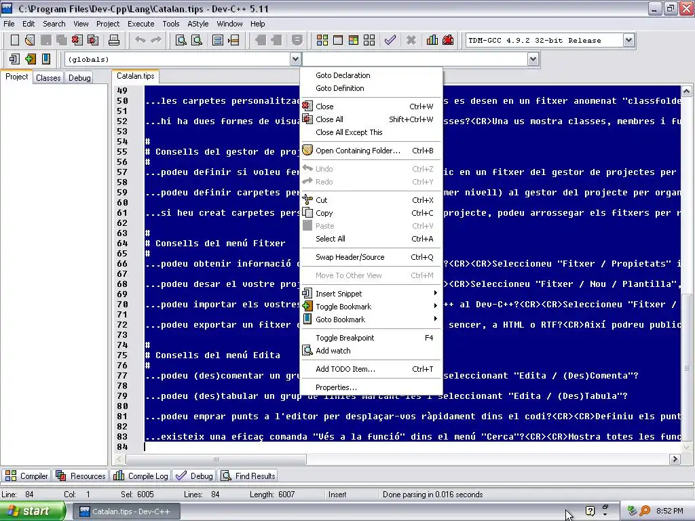
Task: Click the Rebuild All toolbar icon
Action: coord(369,40)
